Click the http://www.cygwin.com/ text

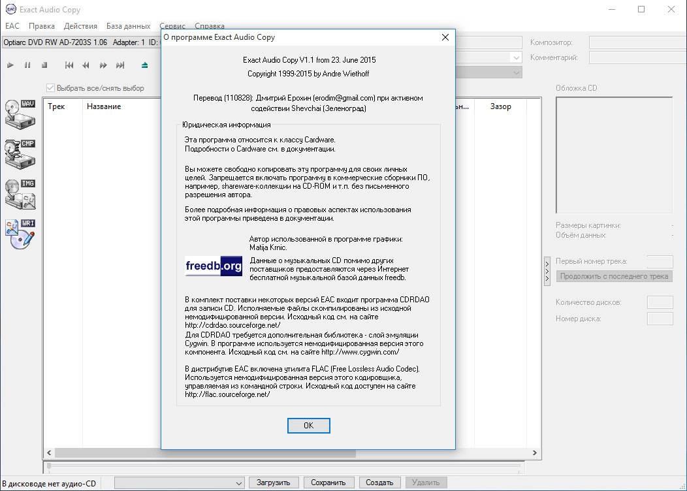pos(360,352)
